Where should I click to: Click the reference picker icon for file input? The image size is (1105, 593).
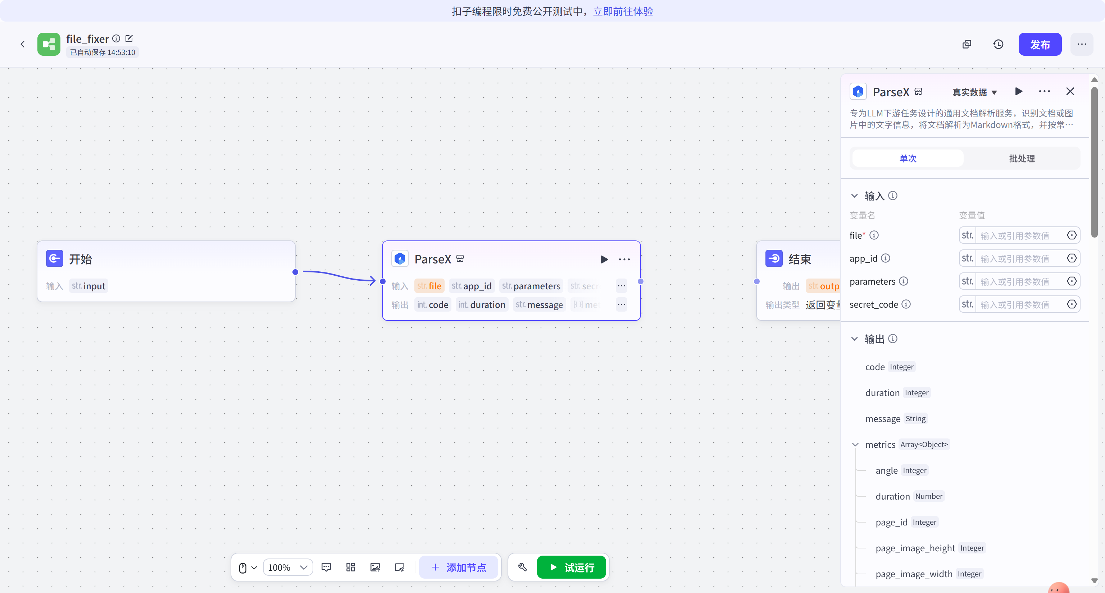1071,235
